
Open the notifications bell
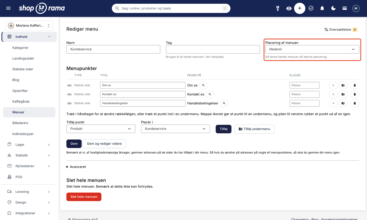(x=322, y=8)
